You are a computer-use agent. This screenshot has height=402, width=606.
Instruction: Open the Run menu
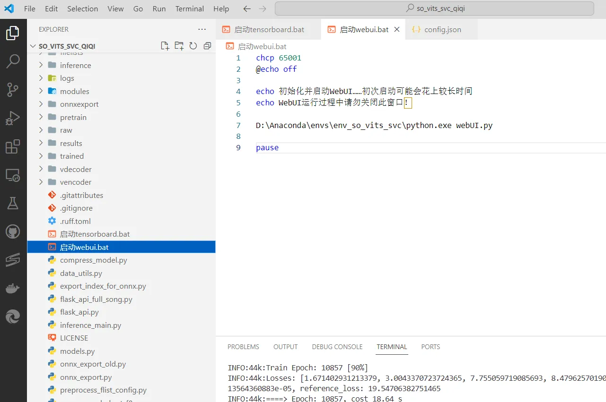(x=159, y=9)
